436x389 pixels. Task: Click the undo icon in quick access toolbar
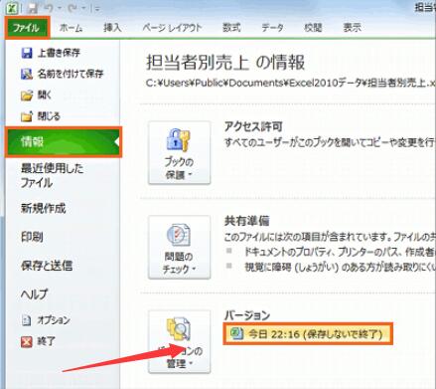49,8
